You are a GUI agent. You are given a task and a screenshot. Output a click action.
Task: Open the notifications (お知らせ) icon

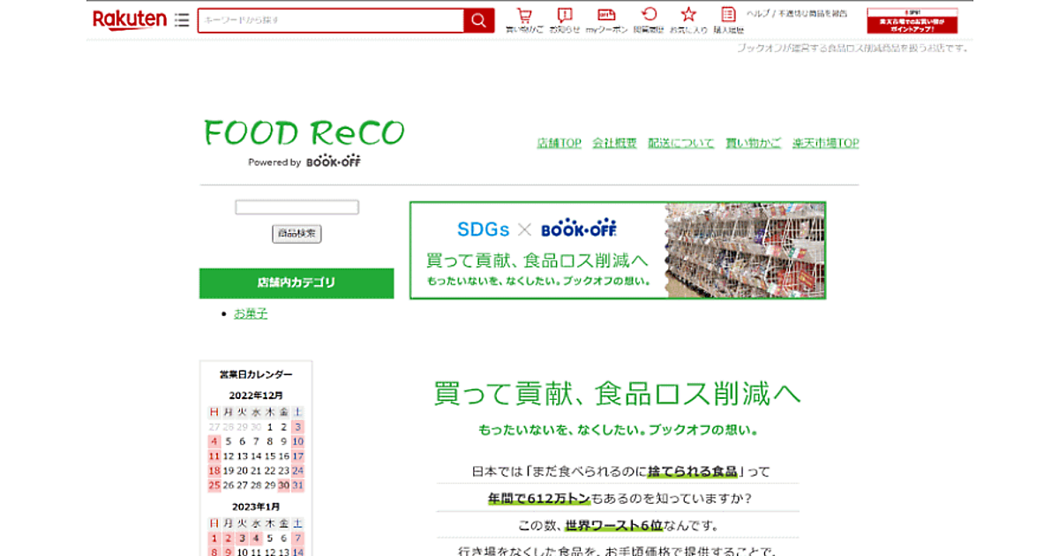click(x=565, y=16)
